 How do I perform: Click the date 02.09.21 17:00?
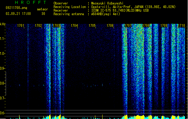point(18,14)
